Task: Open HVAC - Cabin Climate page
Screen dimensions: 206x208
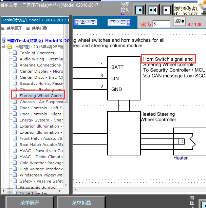Action: (x=41, y=157)
